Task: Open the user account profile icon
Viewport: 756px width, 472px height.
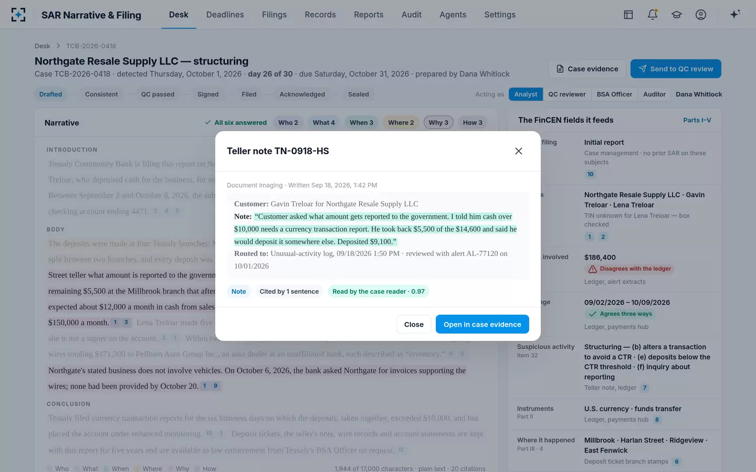Action: point(701,15)
